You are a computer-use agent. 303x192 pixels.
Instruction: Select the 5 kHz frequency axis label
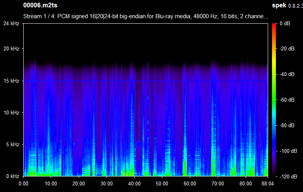point(13,144)
